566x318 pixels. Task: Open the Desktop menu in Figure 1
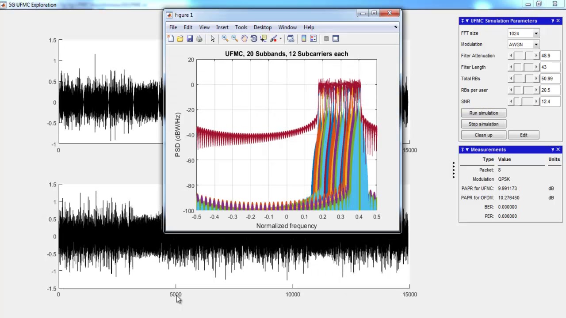pyautogui.click(x=263, y=27)
